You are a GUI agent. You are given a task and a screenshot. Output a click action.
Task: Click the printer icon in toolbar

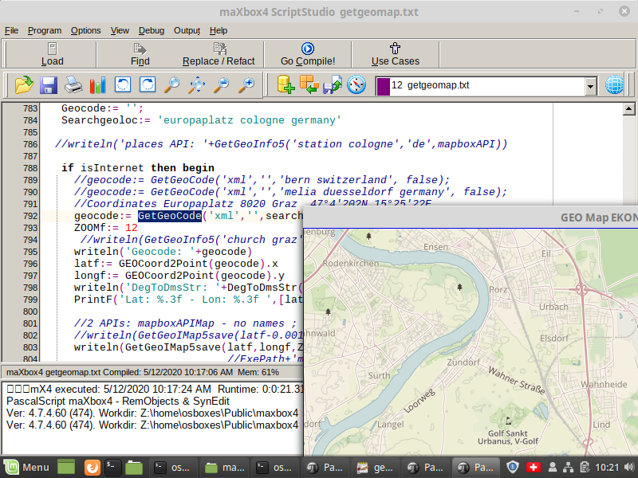73,84
